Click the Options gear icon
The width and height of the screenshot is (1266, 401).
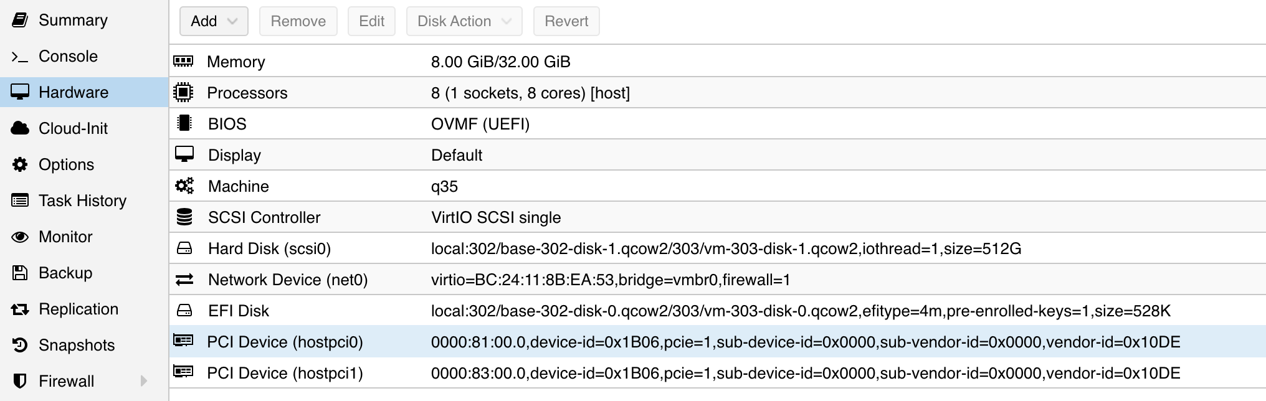coord(20,164)
